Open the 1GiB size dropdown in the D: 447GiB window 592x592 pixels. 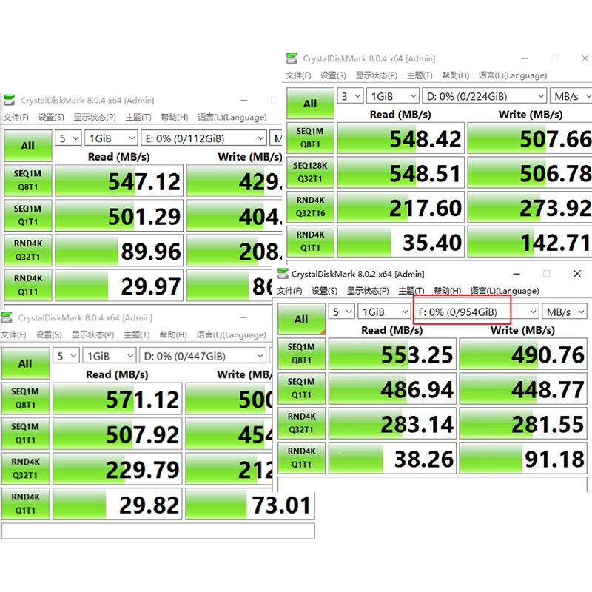(x=109, y=356)
